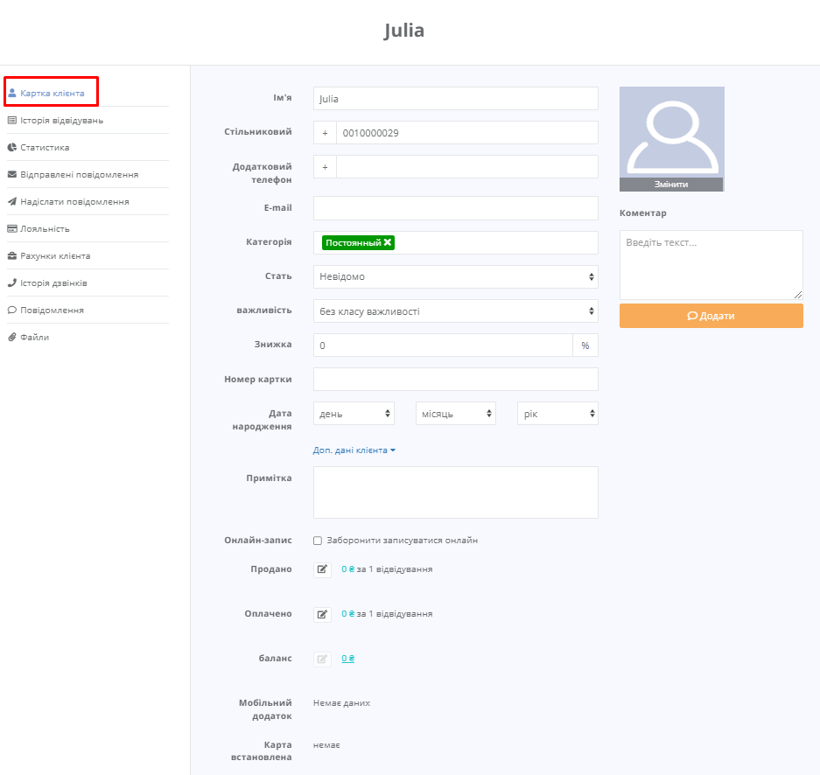Click the percent sign addon of Знижка

585,346
